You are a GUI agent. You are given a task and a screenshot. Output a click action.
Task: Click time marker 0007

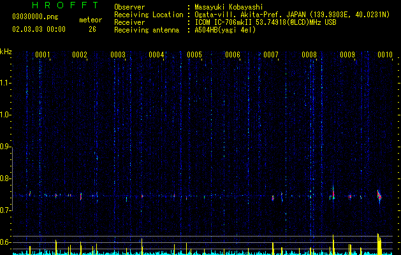tap(271, 55)
